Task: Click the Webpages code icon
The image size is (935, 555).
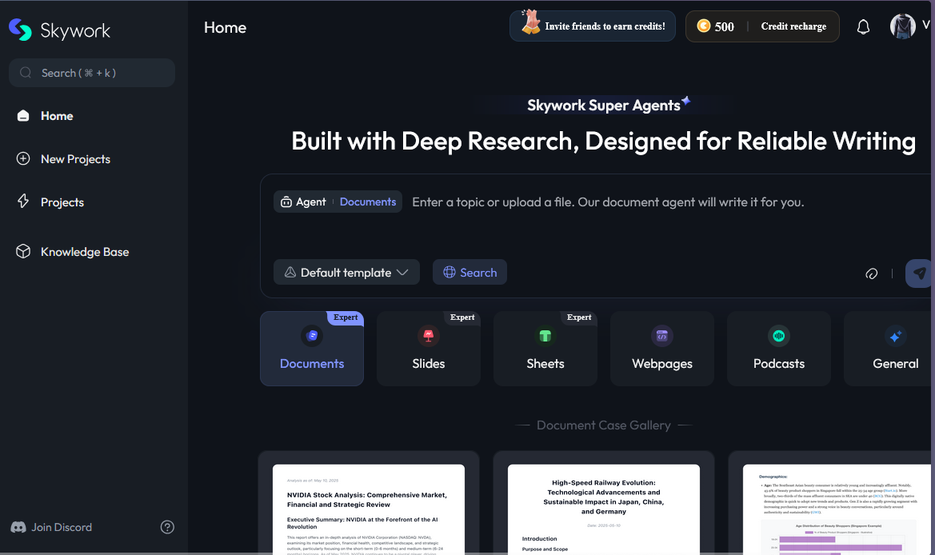Action: [662, 336]
